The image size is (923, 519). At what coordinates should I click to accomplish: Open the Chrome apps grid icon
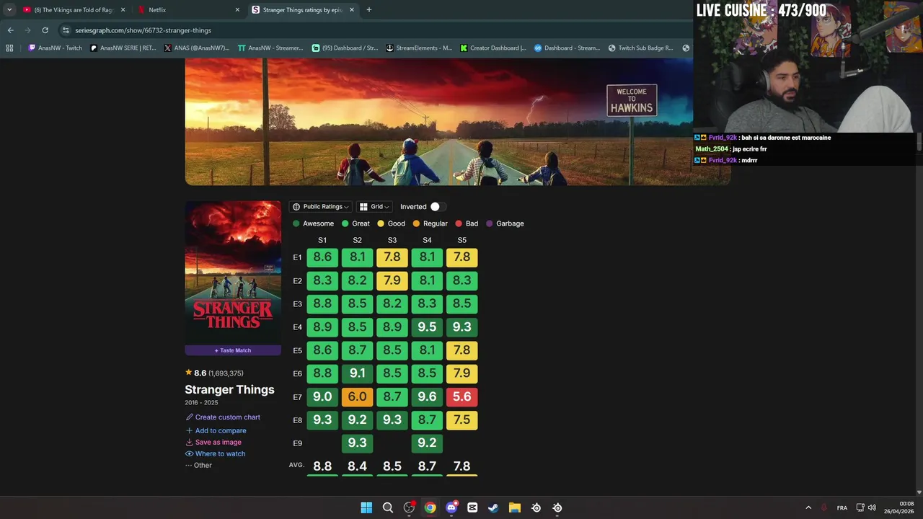point(9,48)
